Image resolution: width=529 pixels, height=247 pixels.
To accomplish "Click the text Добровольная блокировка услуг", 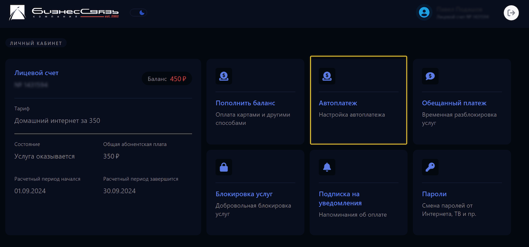I will [253, 210].
